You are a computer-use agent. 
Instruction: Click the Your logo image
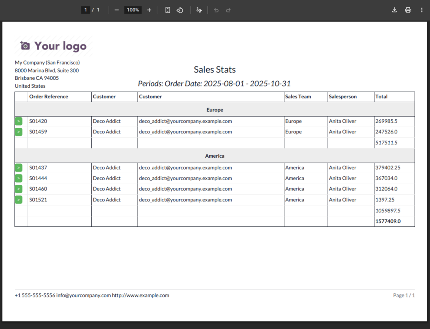click(x=53, y=46)
